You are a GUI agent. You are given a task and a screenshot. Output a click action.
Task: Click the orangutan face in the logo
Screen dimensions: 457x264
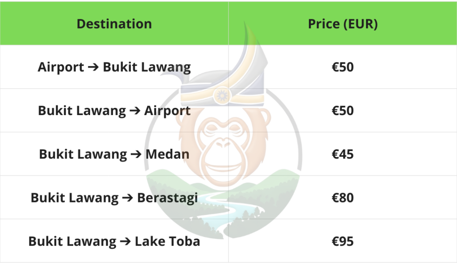(224, 143)
